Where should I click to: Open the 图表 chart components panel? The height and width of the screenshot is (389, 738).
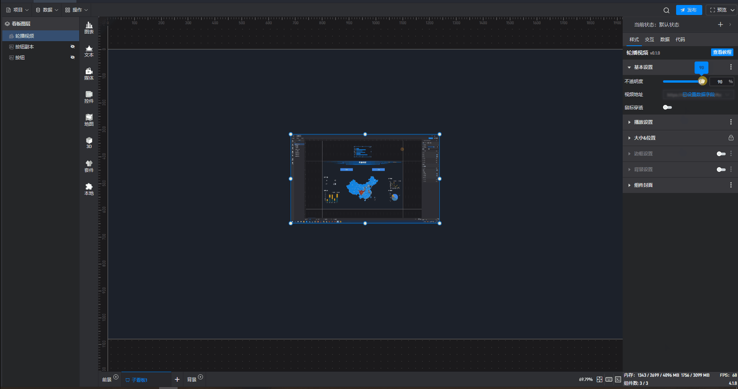pos(89,28)
